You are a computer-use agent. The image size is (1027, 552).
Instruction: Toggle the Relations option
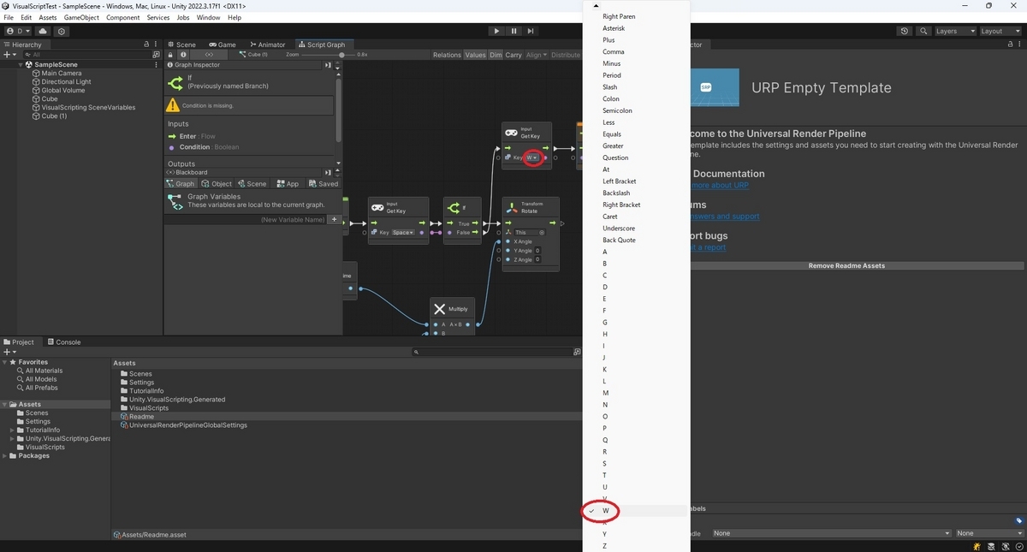point(447,55)
